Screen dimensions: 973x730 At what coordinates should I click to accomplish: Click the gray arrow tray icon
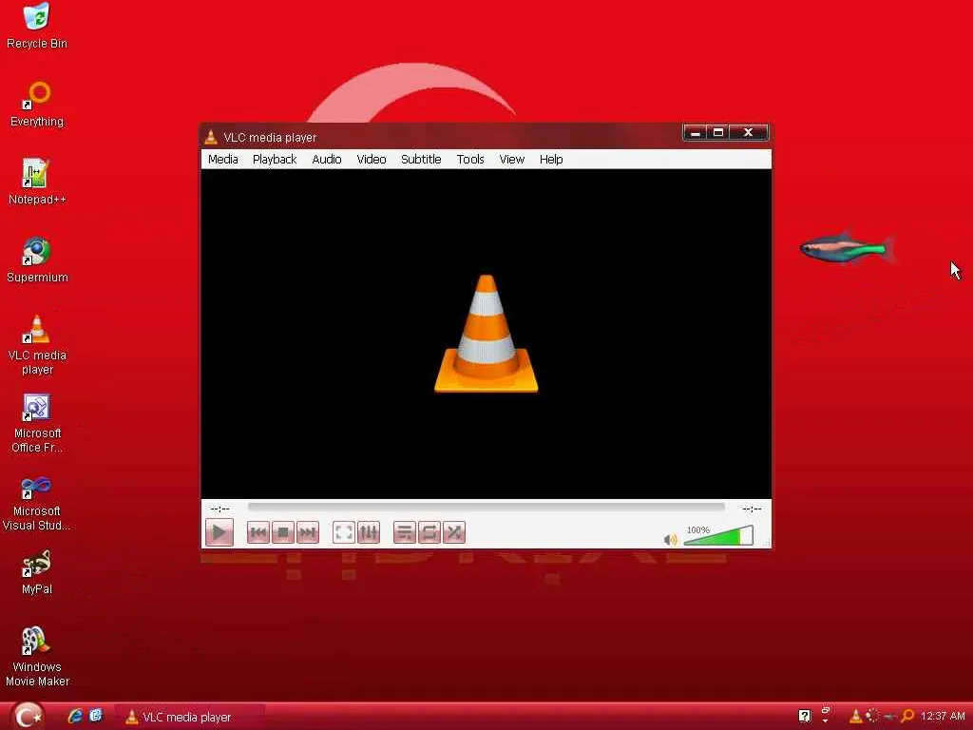[889, 717]
